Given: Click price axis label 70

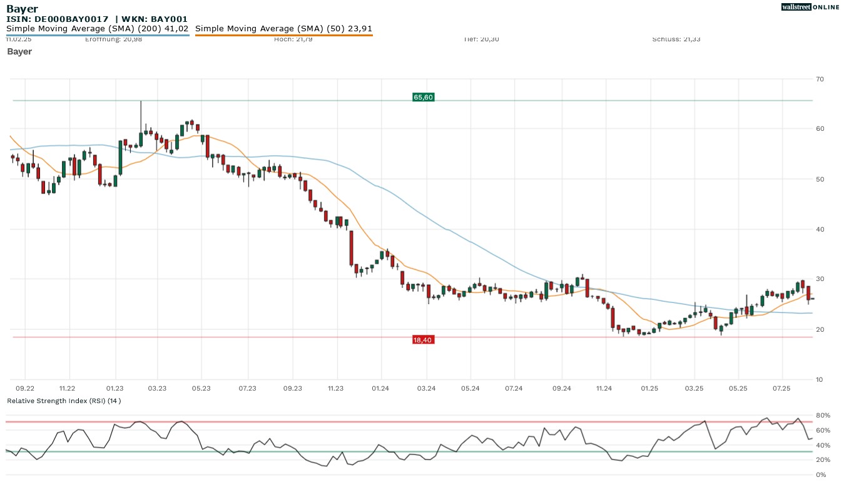Looking at the screenshot, I should [x=819, y=79].
